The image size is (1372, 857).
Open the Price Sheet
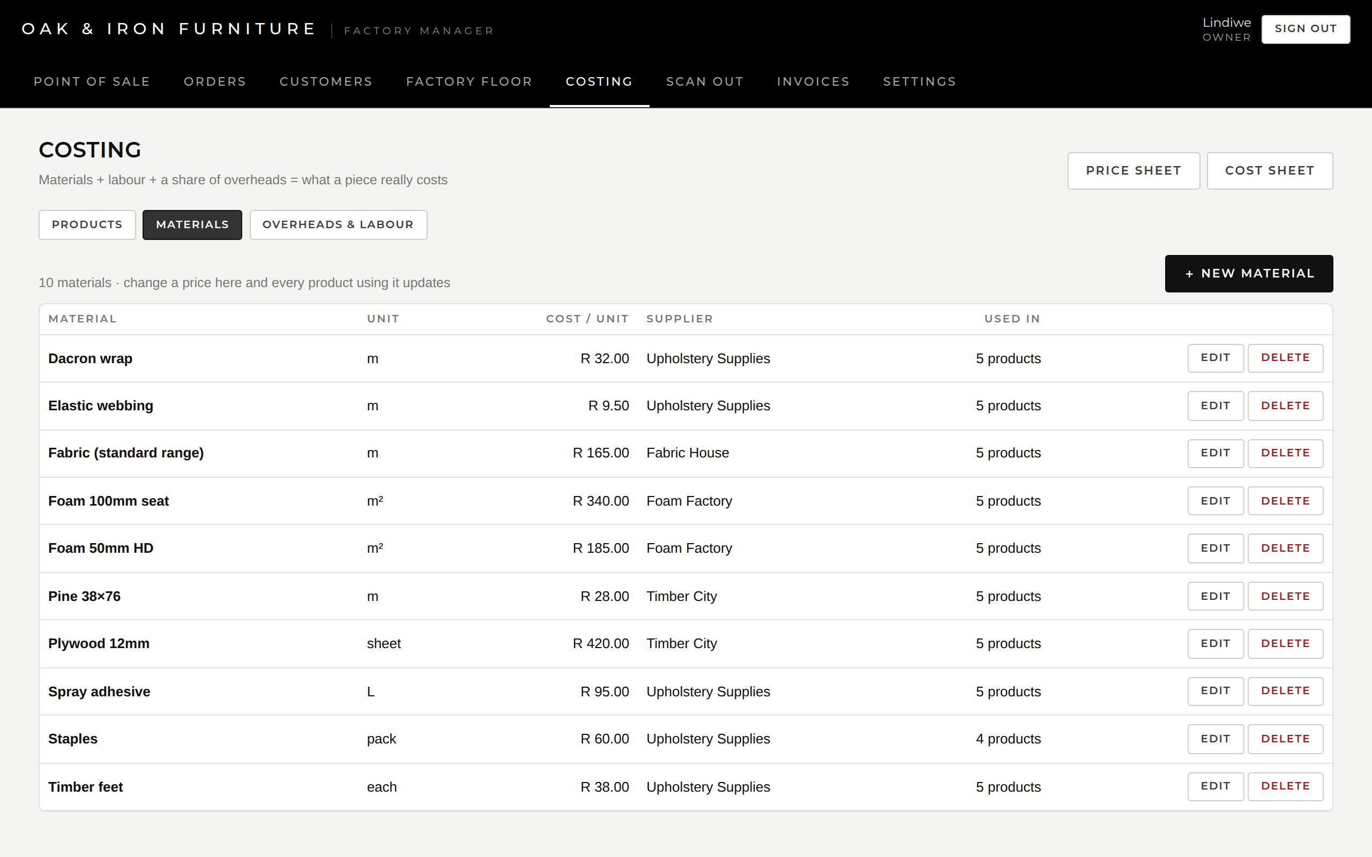coord(1134,171)
